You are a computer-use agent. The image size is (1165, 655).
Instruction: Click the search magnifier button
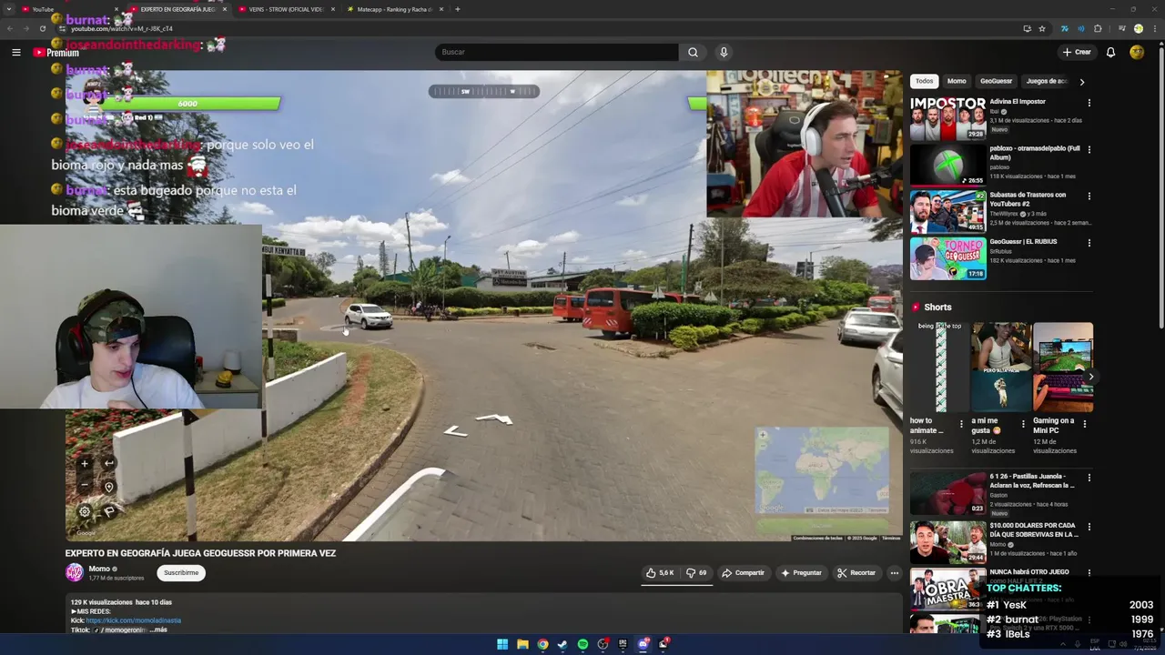693,52
